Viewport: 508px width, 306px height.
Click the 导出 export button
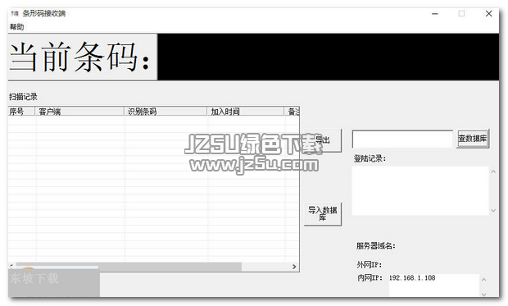pos(324,140)
